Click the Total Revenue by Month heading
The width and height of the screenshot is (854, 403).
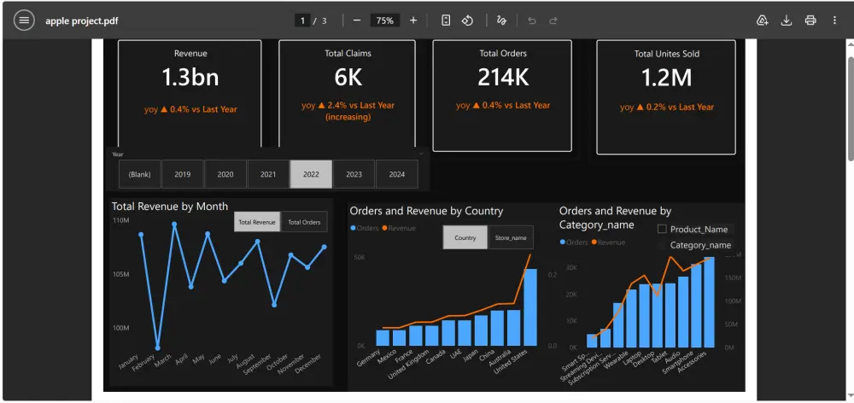pos(170,207)
